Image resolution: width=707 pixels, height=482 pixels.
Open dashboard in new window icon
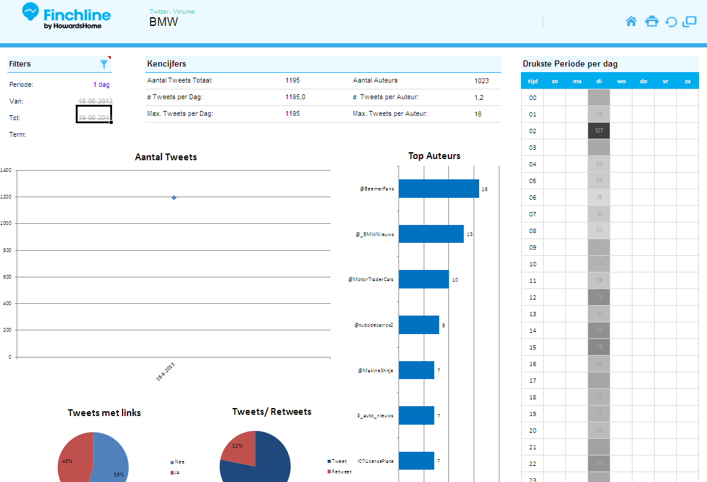click(x=689, y=21)
